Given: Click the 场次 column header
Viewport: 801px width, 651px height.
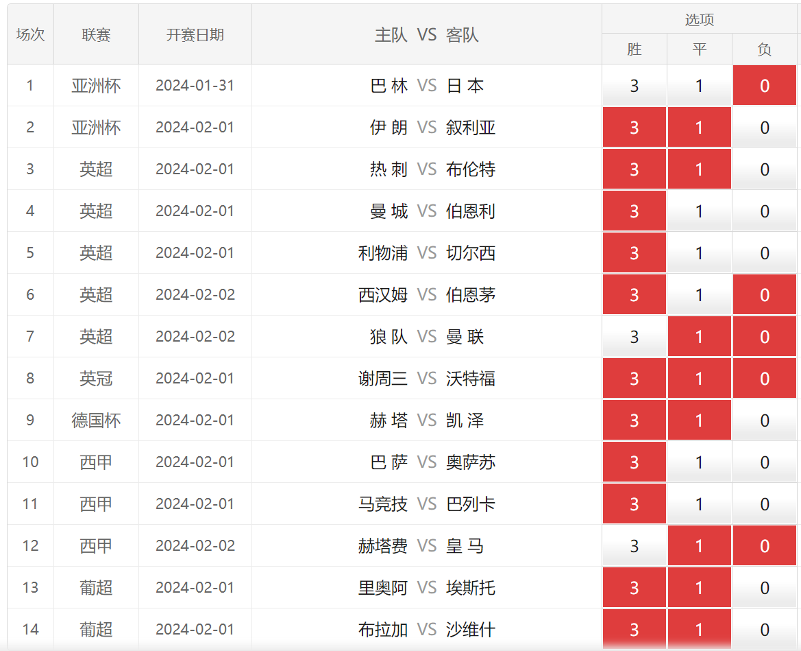Looking at the screenshot, I should tap(31, 34).
